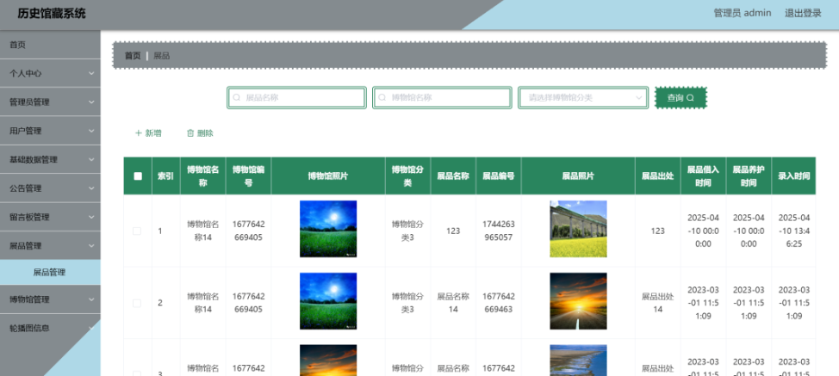
Task: Open the 请选择博物馆分类 dropdown
Action: (x=583, y=98)
